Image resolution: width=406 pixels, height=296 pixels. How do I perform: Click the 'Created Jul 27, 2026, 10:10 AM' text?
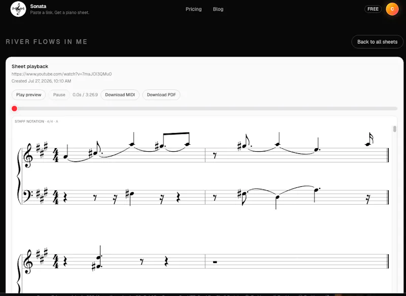(x=41, y=81)
